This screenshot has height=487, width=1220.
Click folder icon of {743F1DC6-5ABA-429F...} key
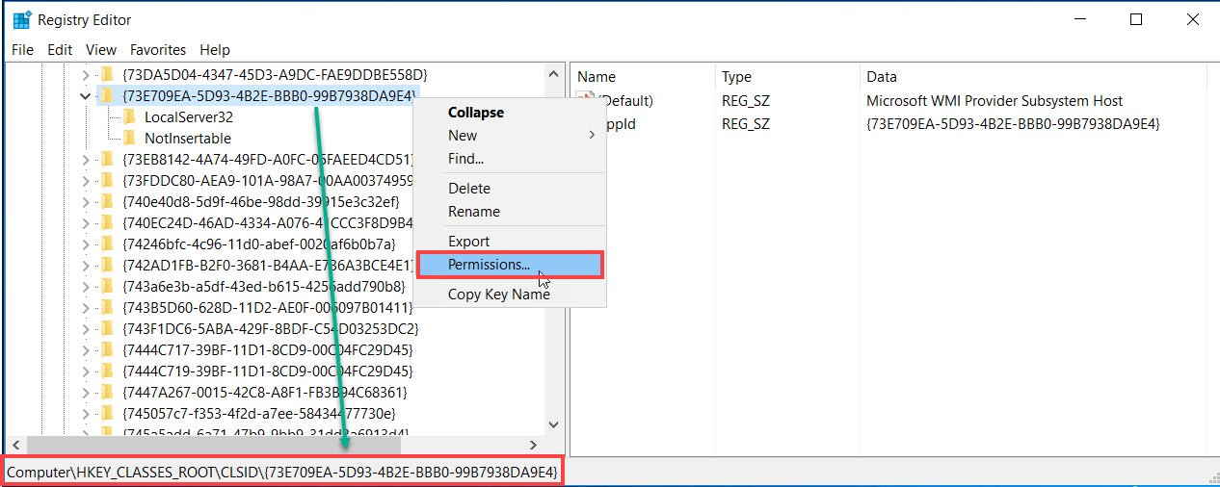(x=108, y=328)
